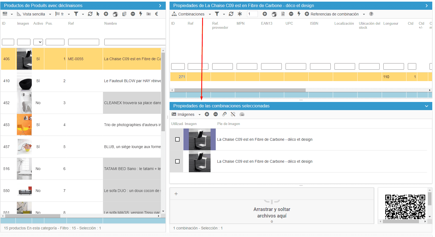
Task: Check the first image's Utilizado checkbox
Action: pos(177,139)
